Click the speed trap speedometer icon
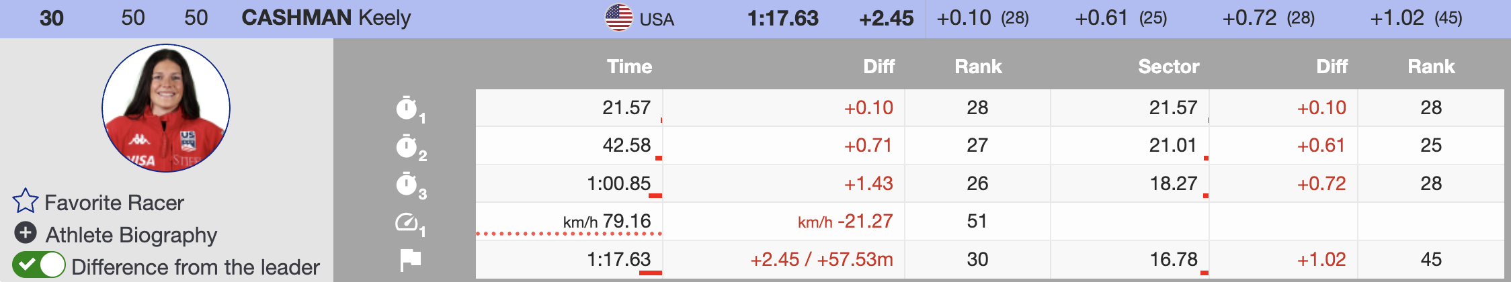The height and width of the screenshot is (282, 1511). pyautogui.click(x=407, y=222)
